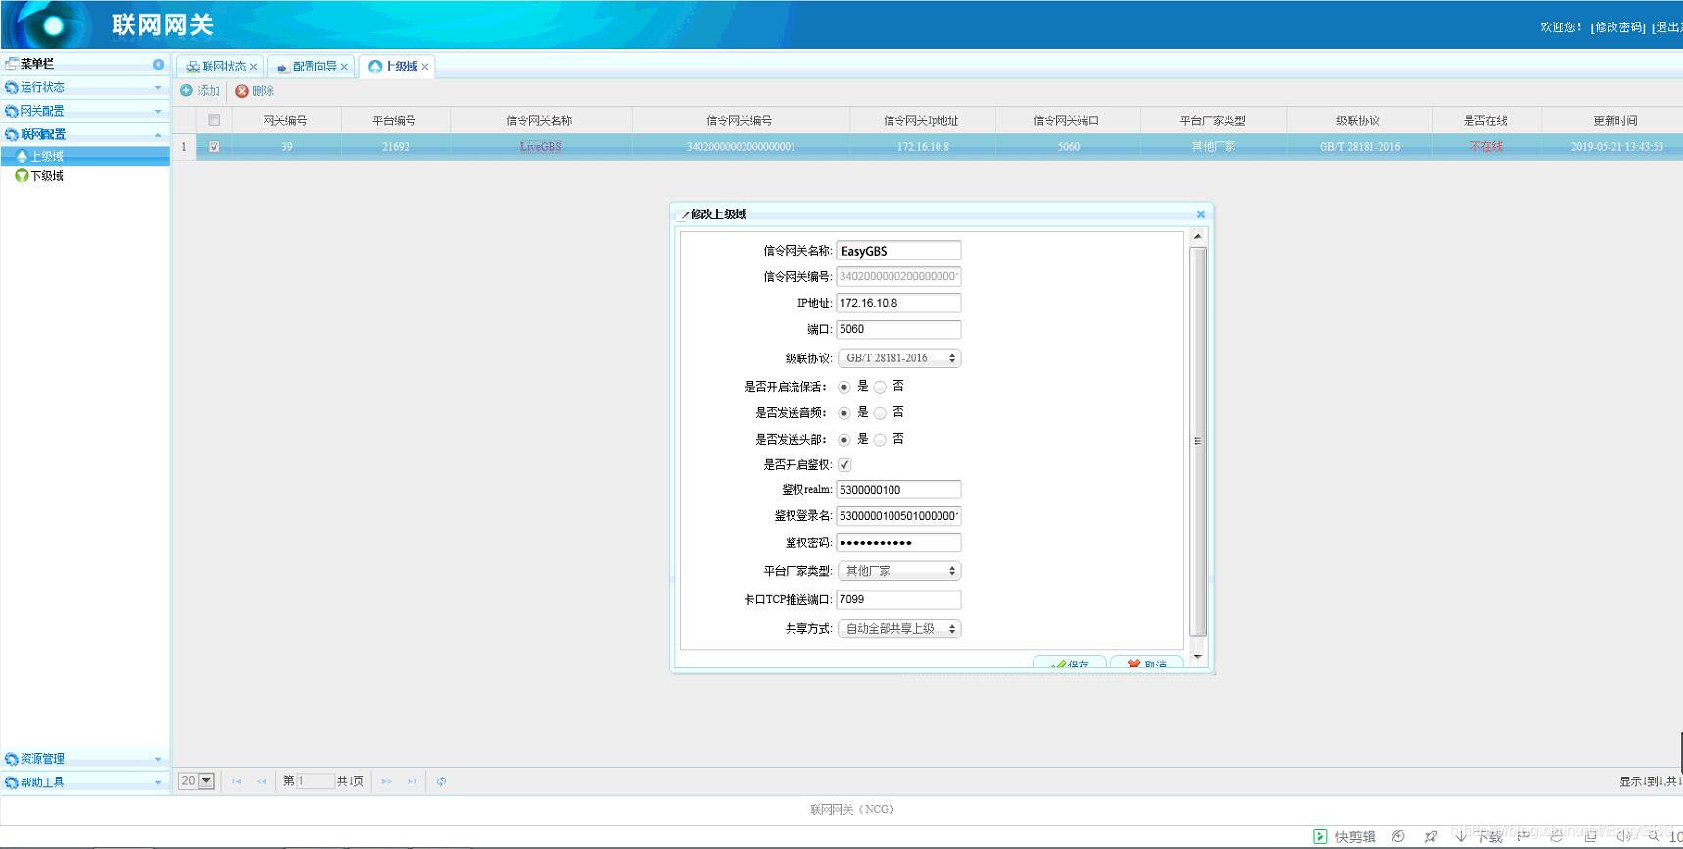Collapse the 菜单栏 sidebar with round icon
The height and width of the screenshot is (849, 1683).
click(158, 64)
